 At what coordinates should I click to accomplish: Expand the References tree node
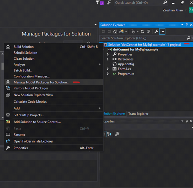[x=108, y=59]
